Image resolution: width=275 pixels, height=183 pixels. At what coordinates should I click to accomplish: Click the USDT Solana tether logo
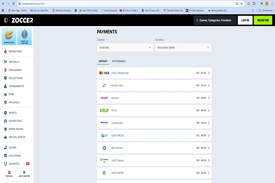tap(104, 161)
